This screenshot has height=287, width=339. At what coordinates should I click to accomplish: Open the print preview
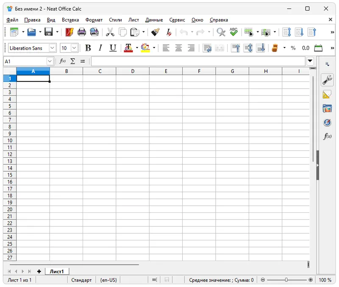pos(94,32)
